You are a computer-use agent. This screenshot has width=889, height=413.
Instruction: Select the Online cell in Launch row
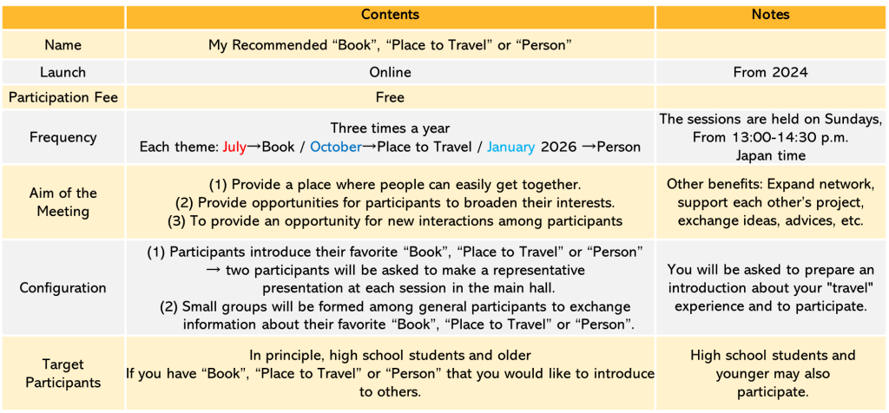[390, 73]
